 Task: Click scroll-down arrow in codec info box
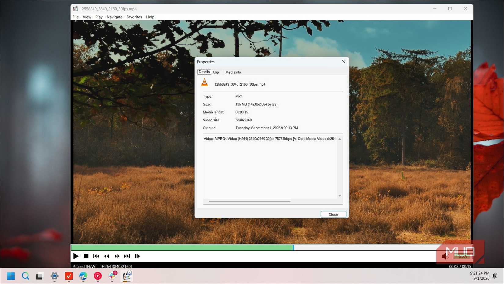340,196
